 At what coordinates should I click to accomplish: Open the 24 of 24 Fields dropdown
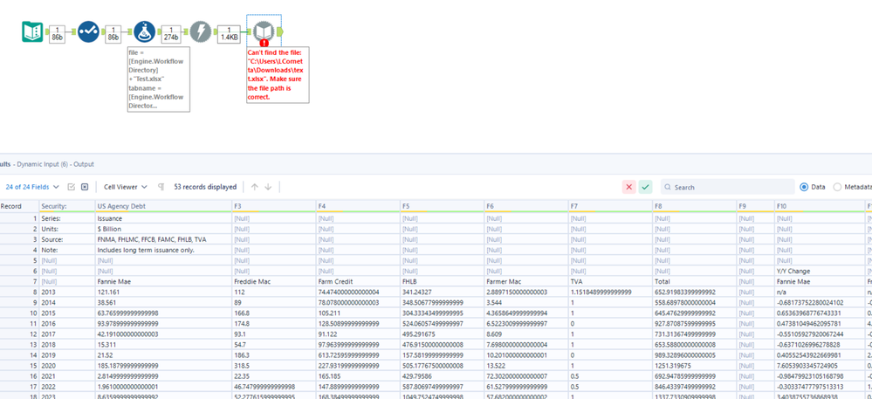pyautogui.click(x=31, y=187)
